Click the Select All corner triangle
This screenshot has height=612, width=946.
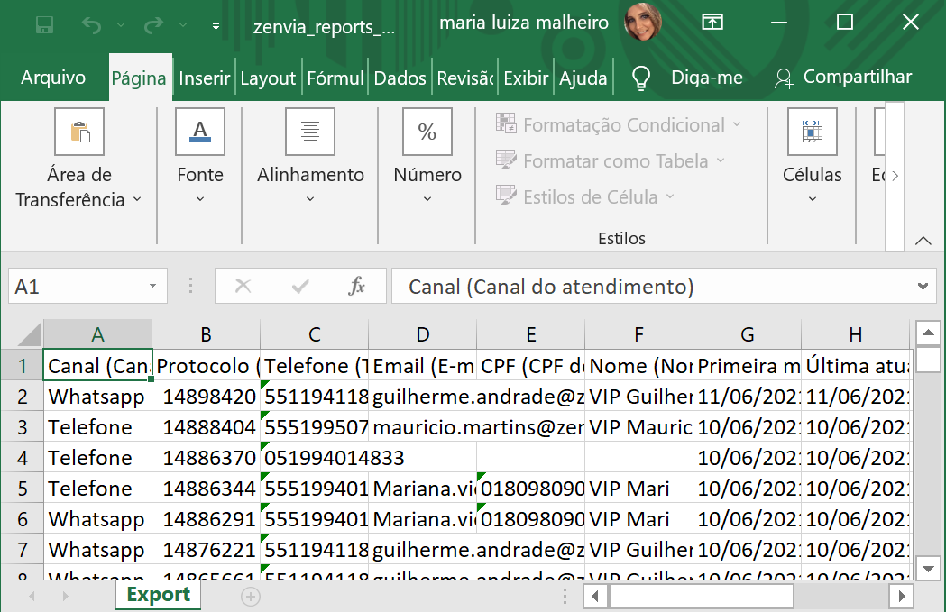[28, 334]
